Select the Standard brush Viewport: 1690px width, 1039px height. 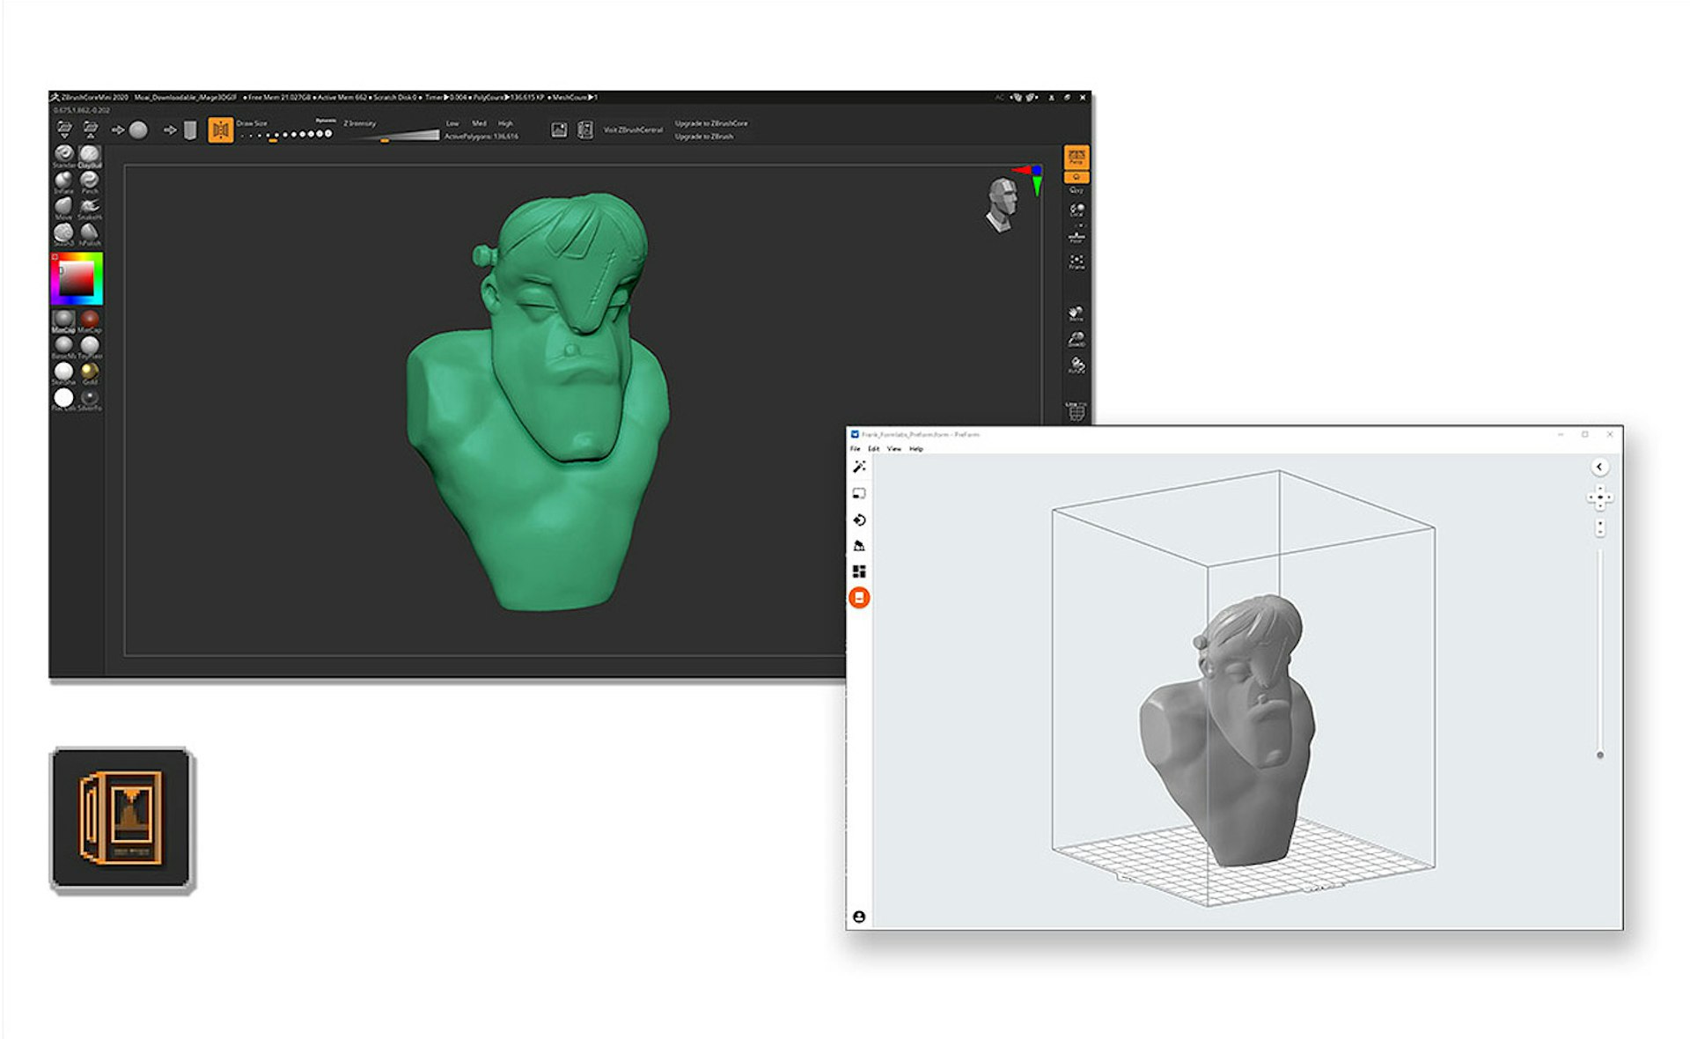63,156
